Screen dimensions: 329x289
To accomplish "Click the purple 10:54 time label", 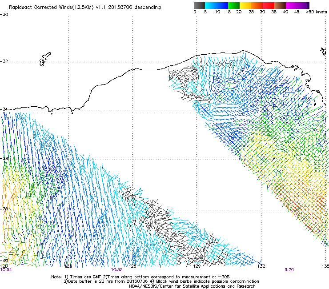I will 6,270.
